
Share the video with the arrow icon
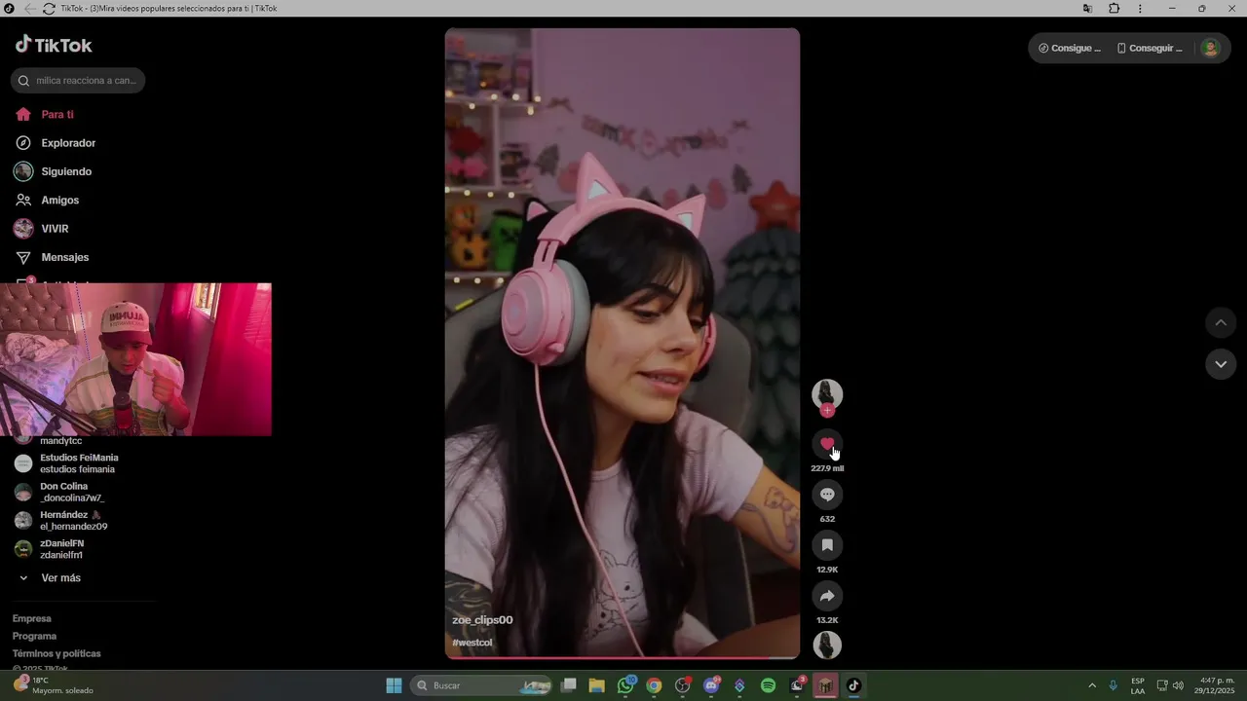tap(827, 596)
